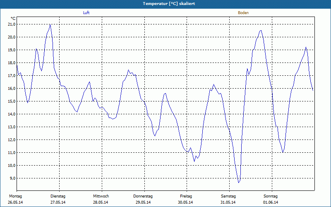Click the '13,0' y-axis value
This screenshot has height=207, width=331.
12,127
